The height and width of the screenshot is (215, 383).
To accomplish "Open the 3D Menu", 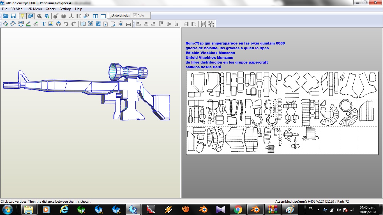I will pyautogui.click(x=17, y=9).
